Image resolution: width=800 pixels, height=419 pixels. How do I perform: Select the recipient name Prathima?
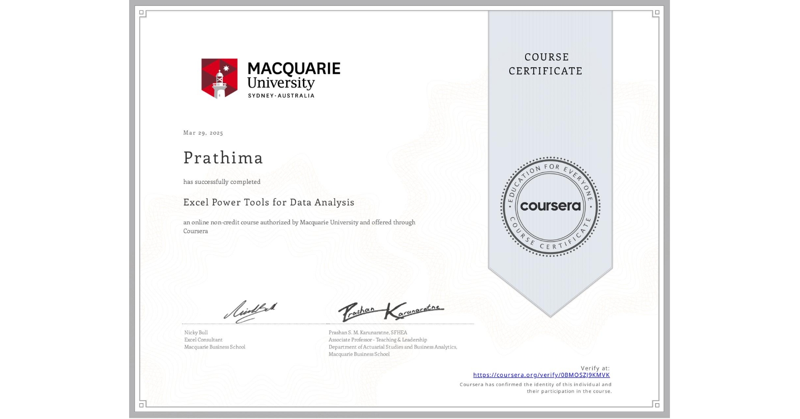click(x=223, y=158)
